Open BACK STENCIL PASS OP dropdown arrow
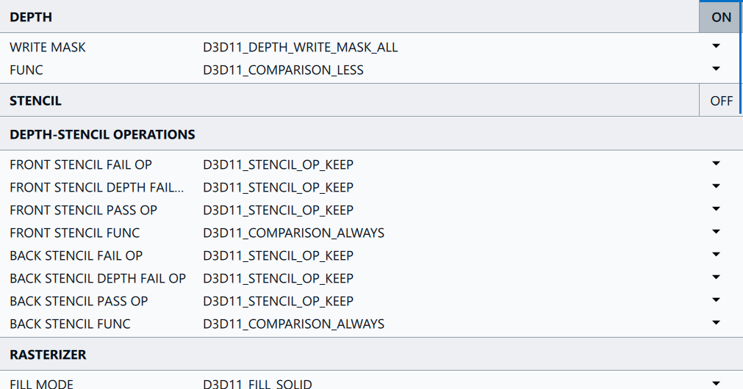Viewport: 743px width, 389px height. tap(716, 300)
